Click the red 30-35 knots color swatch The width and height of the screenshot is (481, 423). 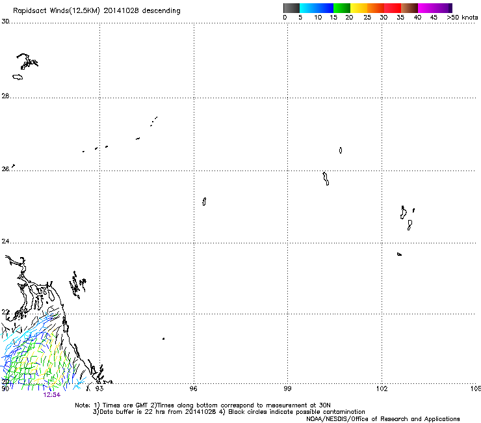click(x=393, y=8)
